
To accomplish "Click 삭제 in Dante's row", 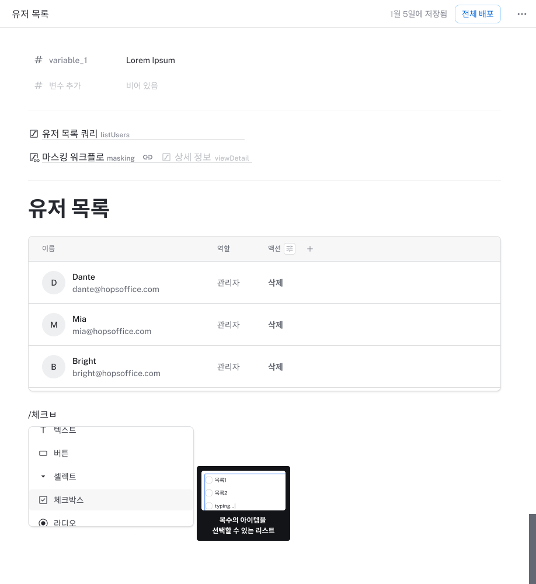I will click(x=276, y=283).
